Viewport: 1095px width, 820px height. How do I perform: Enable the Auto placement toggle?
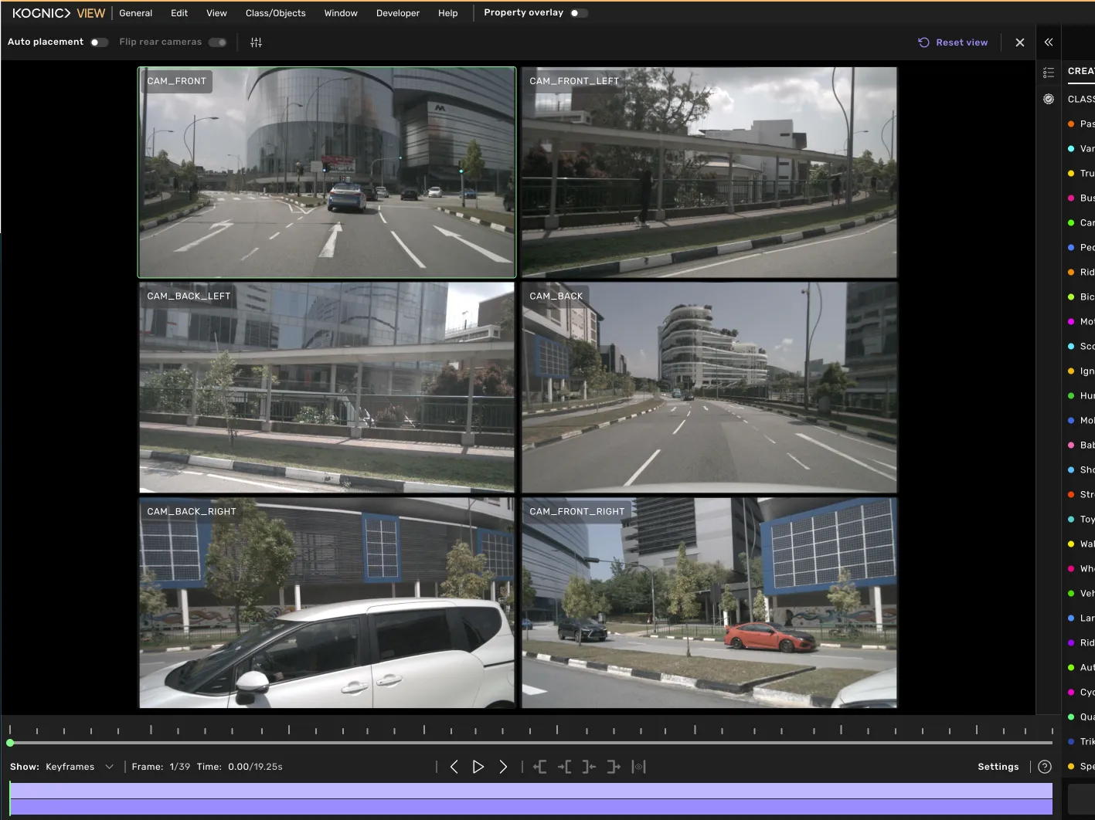99,42
